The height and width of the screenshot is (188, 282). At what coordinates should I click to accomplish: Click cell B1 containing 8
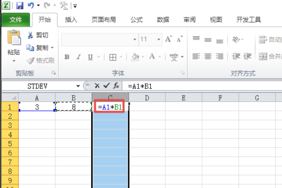tap(74, 107)
